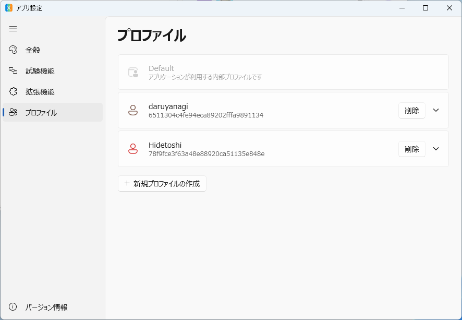462x320 pixels.
Task: Delete the daruyanagi profile
Action: pyautogui.click(x=411, y=110)
